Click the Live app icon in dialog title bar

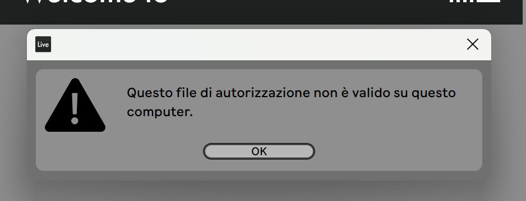(x=43, y=44)
